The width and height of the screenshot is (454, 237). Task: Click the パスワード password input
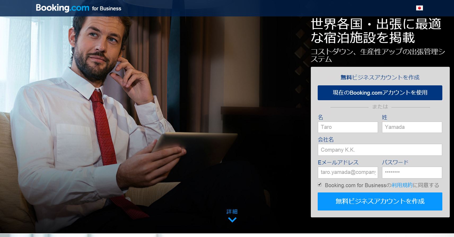(412, 172)
